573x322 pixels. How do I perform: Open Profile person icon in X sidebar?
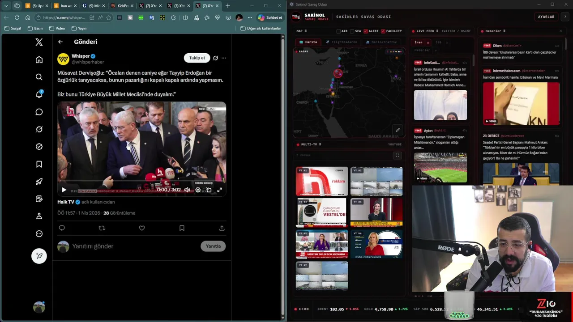[x=39, y=216]
